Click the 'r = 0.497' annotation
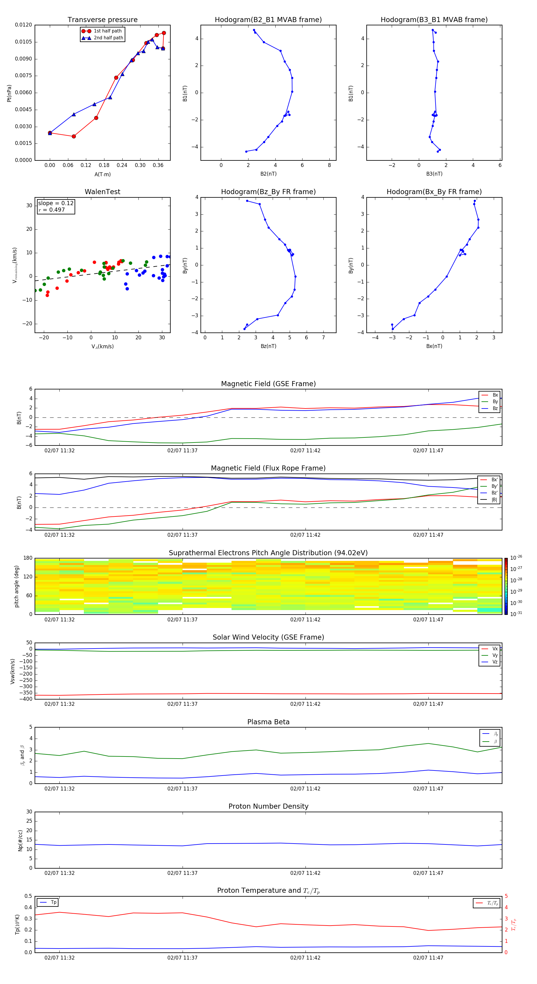 pyautogui.click(x=52, y=210)
